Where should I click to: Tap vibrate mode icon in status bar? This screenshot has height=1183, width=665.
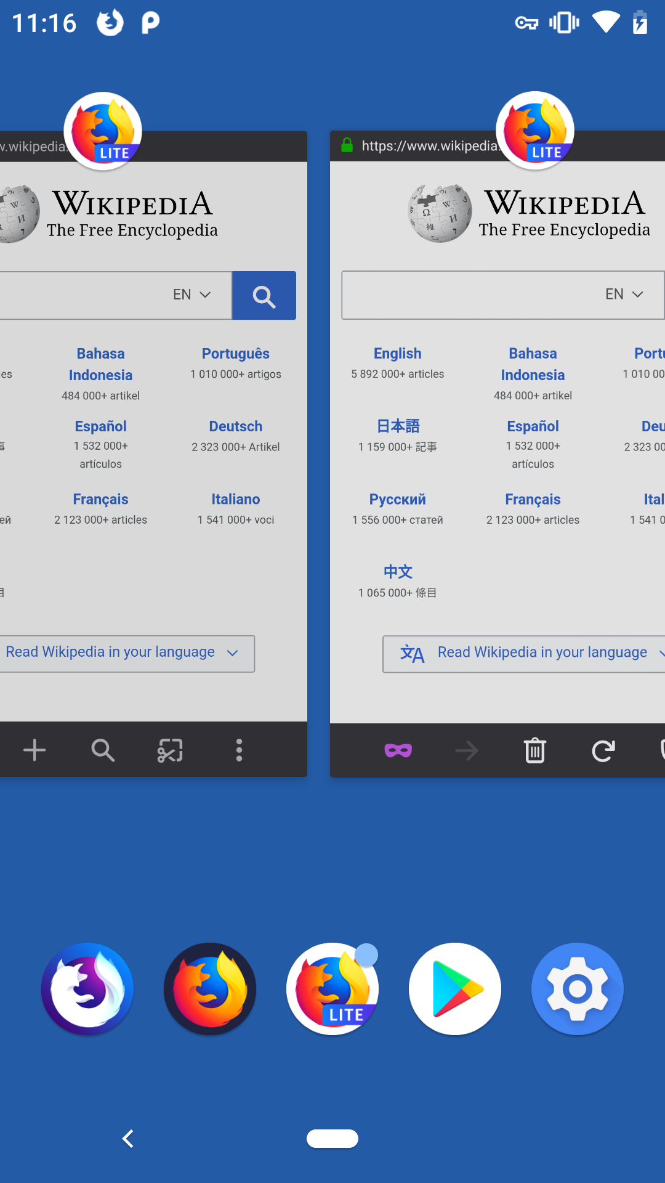[564, 23]
